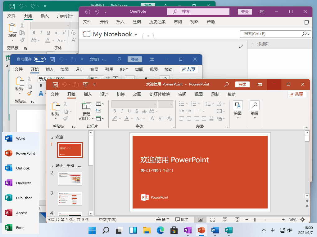317x237 pixels.
Task: Fit slide to current window icon
Action: [303, 219]
